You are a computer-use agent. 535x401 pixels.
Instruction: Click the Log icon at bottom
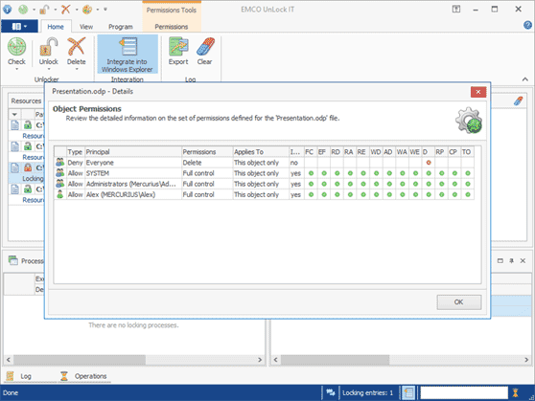pos(10,376)
